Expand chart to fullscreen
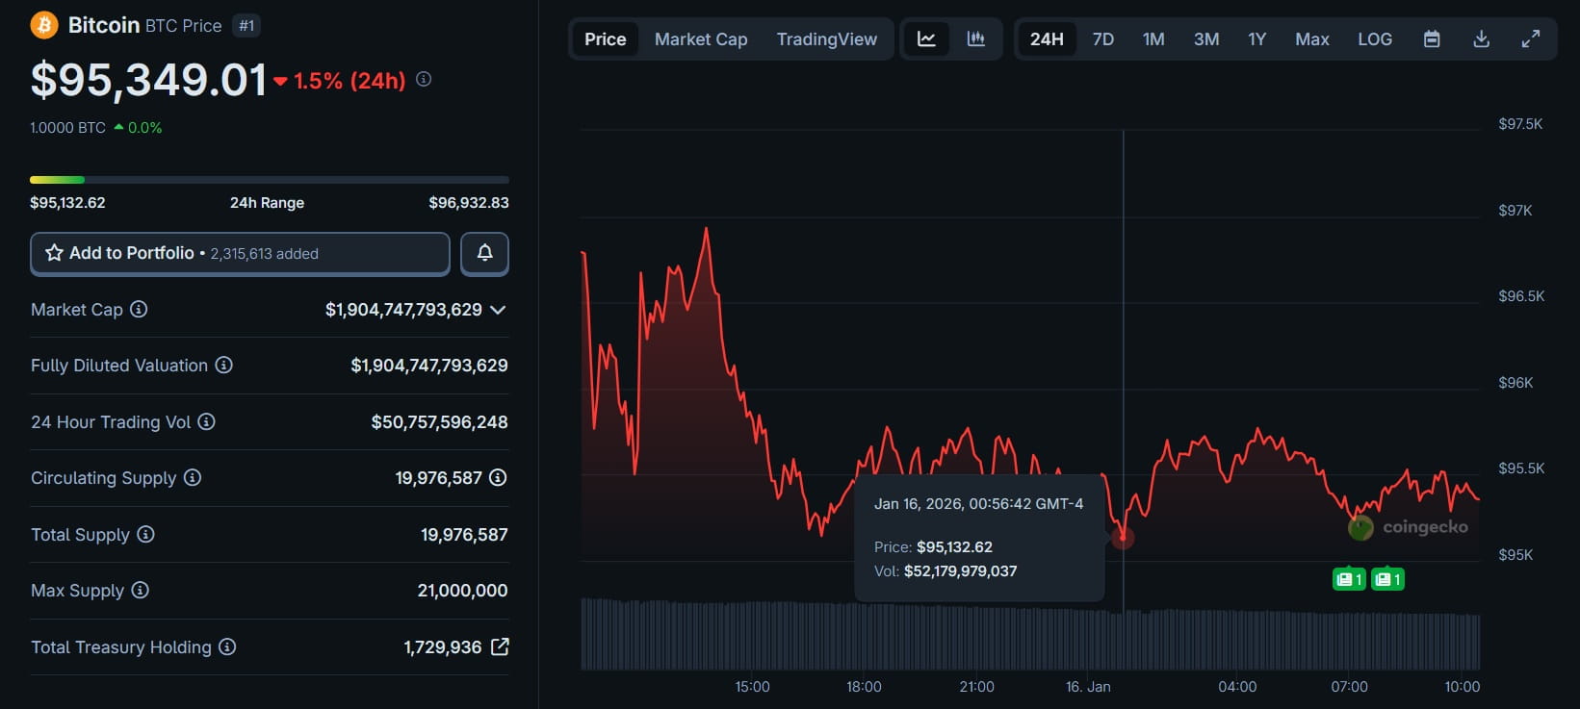This screenshot has width=1580, height=709. point(1530,39)
